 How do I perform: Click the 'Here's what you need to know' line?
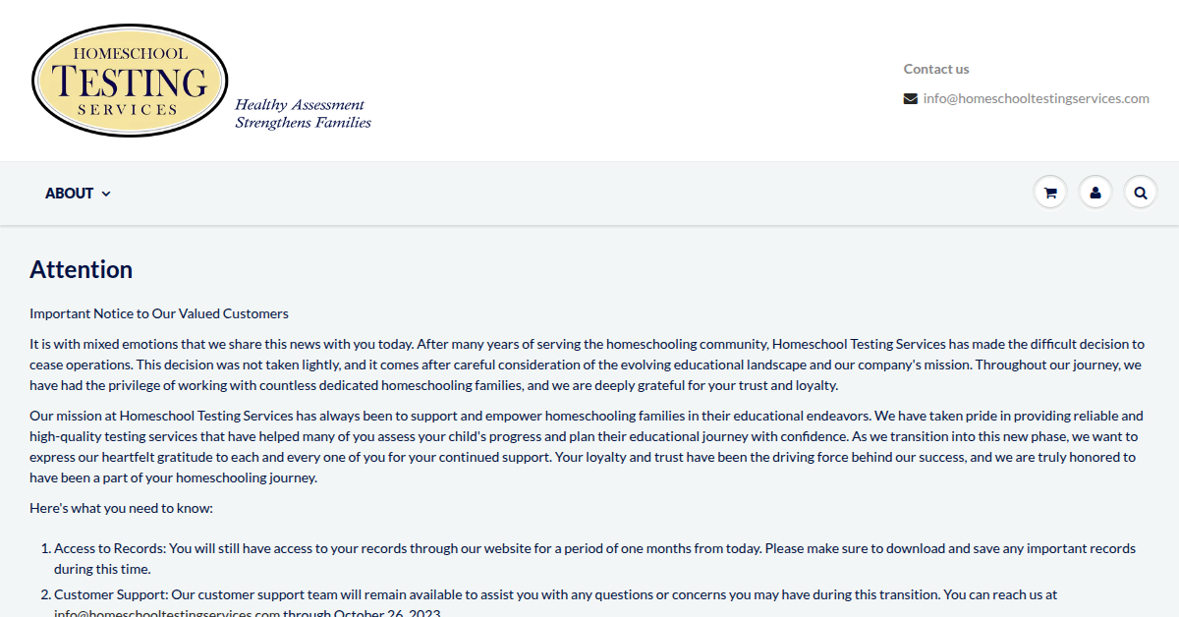coord(121,509)
